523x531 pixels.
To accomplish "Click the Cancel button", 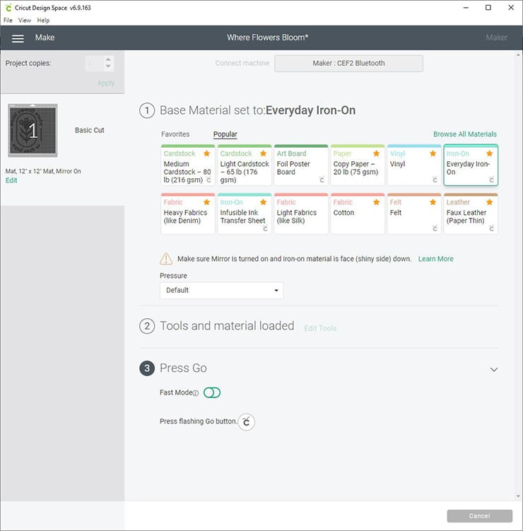I will coord(479,516).
